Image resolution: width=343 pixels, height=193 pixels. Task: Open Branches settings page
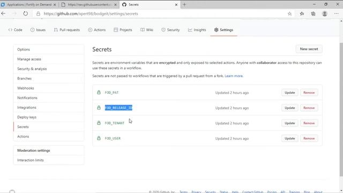click(x=49, y=78)
